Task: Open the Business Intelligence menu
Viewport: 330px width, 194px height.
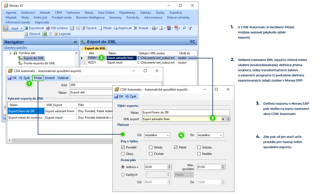Action: point(90,17)
